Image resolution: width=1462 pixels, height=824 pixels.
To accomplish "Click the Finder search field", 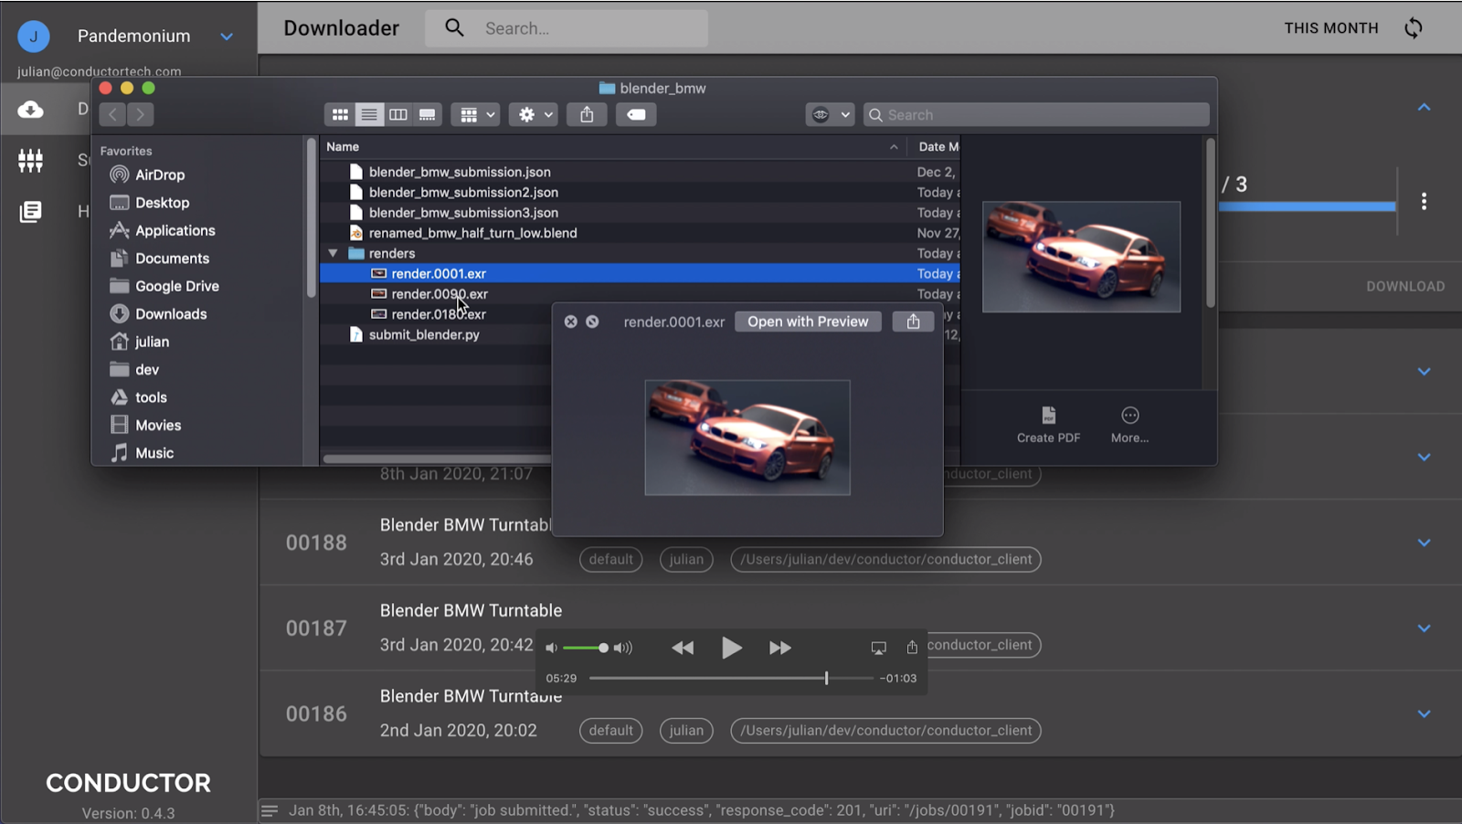I will pos(1036,114).
